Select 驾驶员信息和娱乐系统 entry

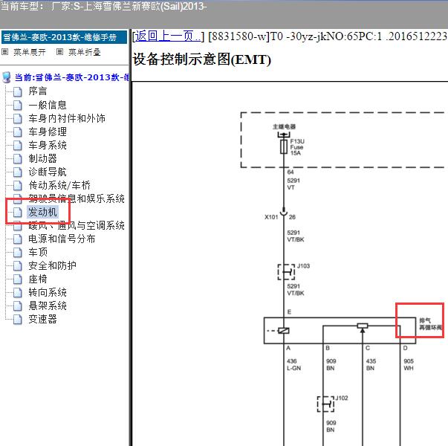click(x=77, y=198)
